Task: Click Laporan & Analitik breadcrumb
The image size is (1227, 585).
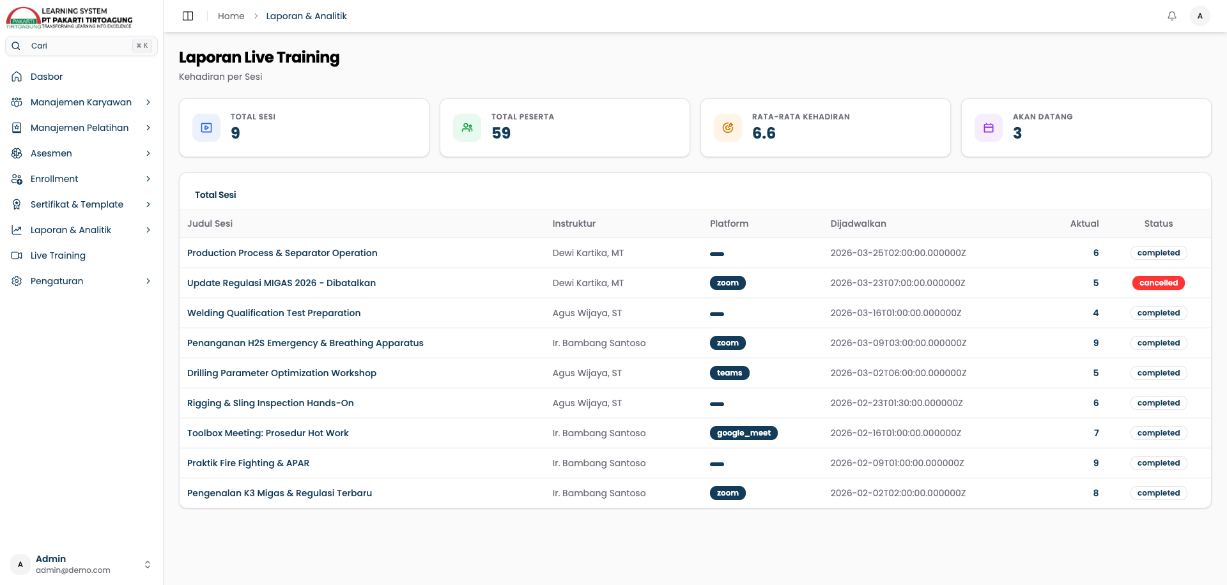Action: (306, 16)
